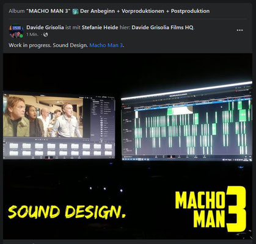Click the "1 Min." post timestamp
256x244 pixels.
32,35
